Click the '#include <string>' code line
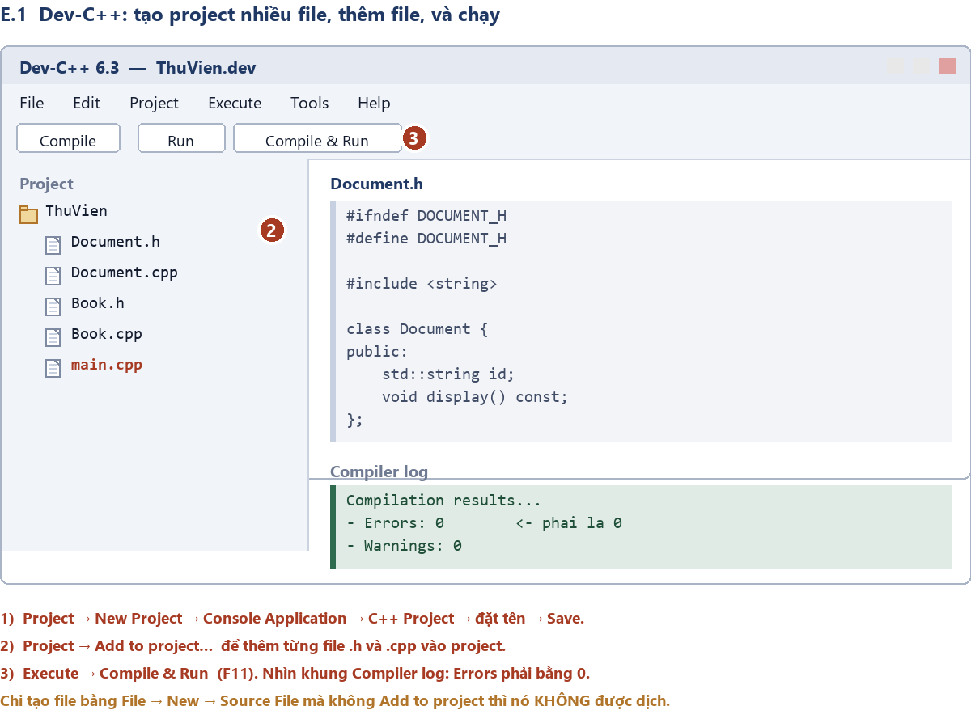Image resolution: width=971 pixels, height=723 pixels. [422, 284]
